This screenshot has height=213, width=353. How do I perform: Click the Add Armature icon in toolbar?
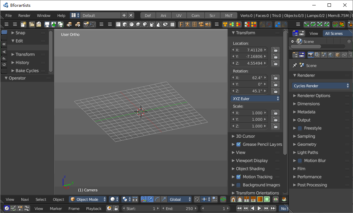click(x=188, y=24)
